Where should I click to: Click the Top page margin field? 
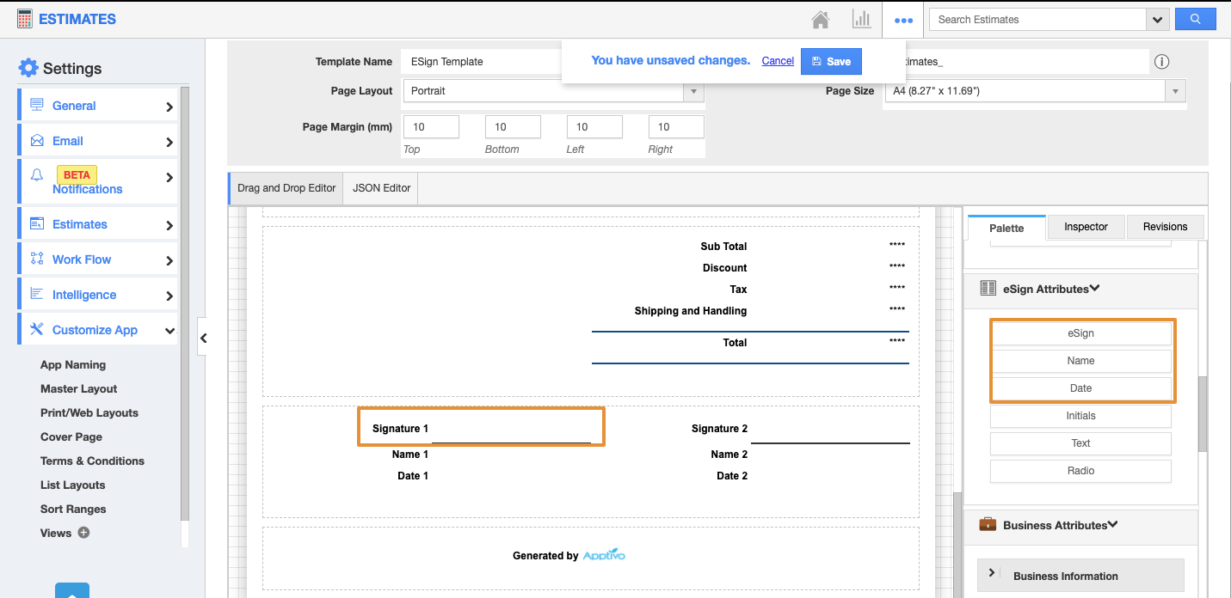430,127
